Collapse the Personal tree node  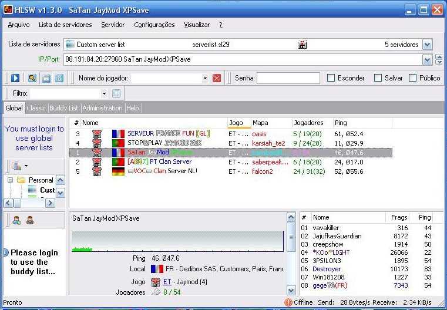coord(10,180)
